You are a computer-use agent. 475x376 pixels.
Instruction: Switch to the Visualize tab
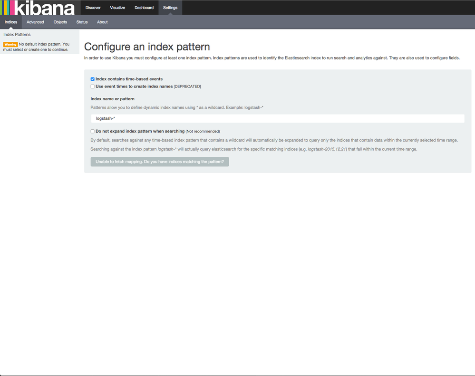pyautogui.click(x=117, y=8)
